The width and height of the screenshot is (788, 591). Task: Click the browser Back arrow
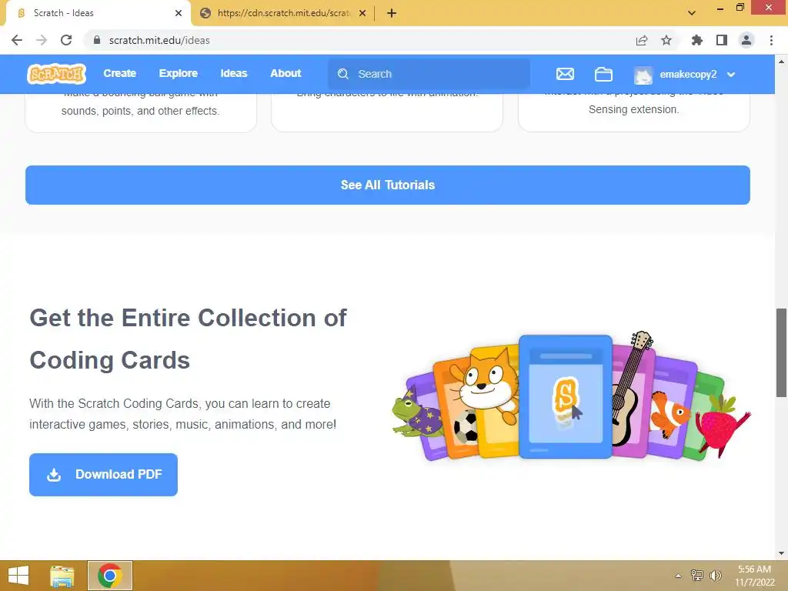pyautogui.click(x=17, y=40)
